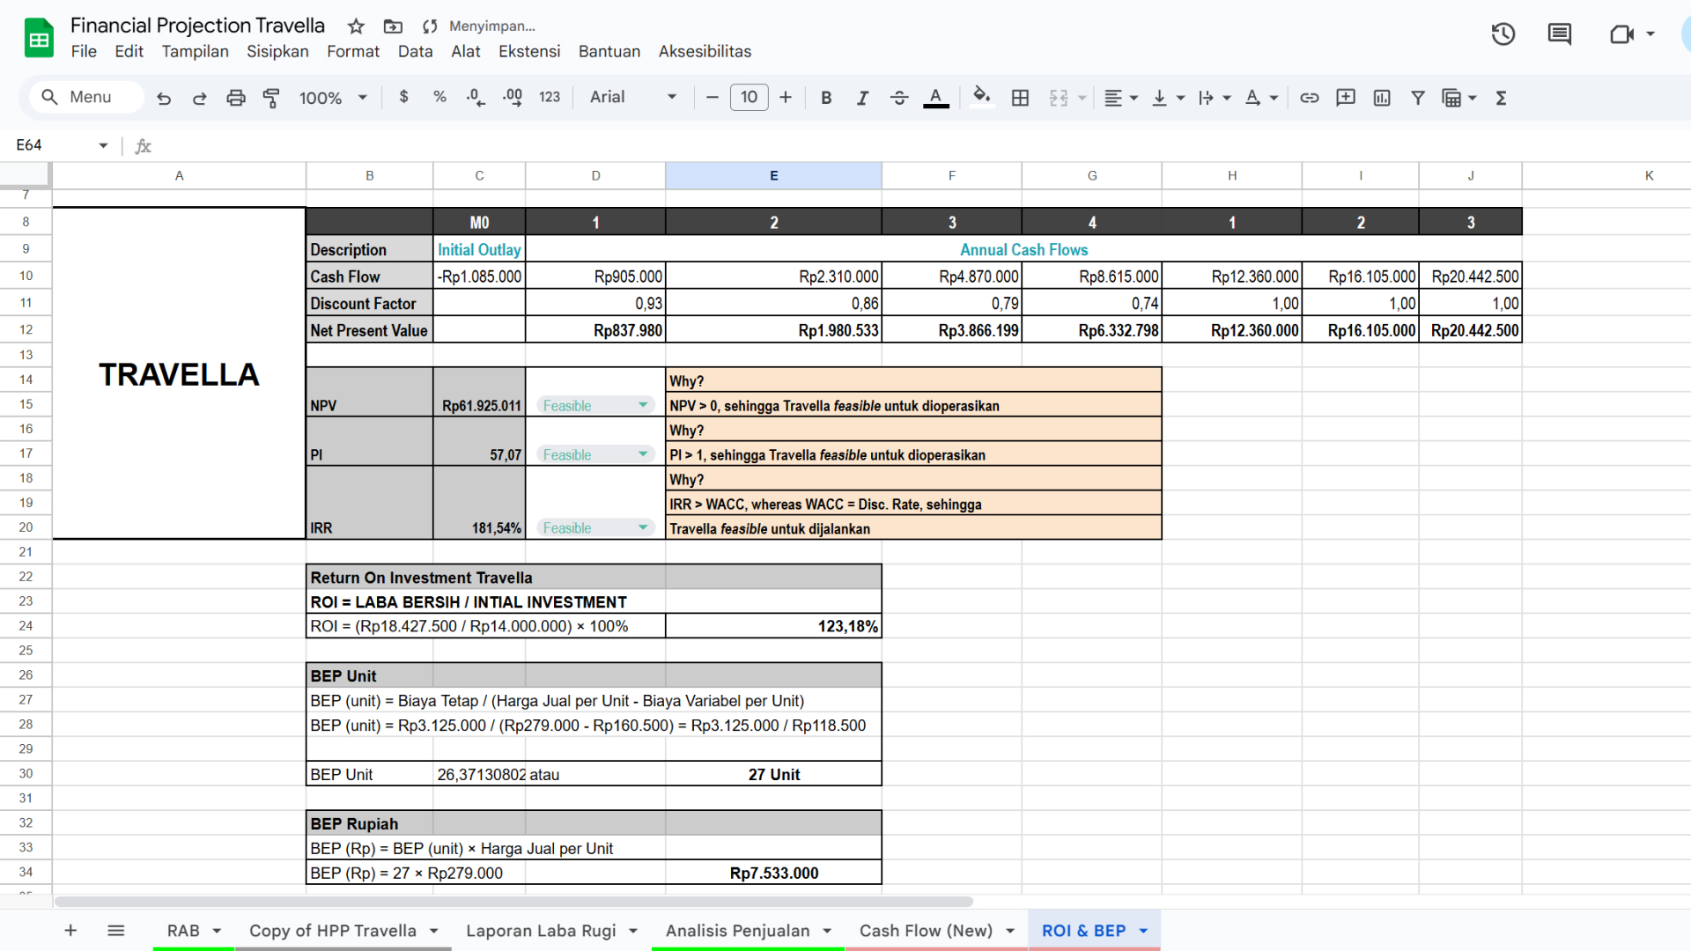This screenshot has height=951, width=1691.
Task: Open version history clock icon
Action: 1503,34
